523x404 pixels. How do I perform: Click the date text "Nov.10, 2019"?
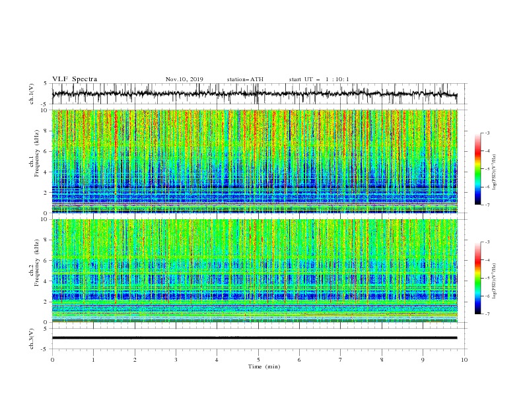pyautogui.click(x=184, y=79)
